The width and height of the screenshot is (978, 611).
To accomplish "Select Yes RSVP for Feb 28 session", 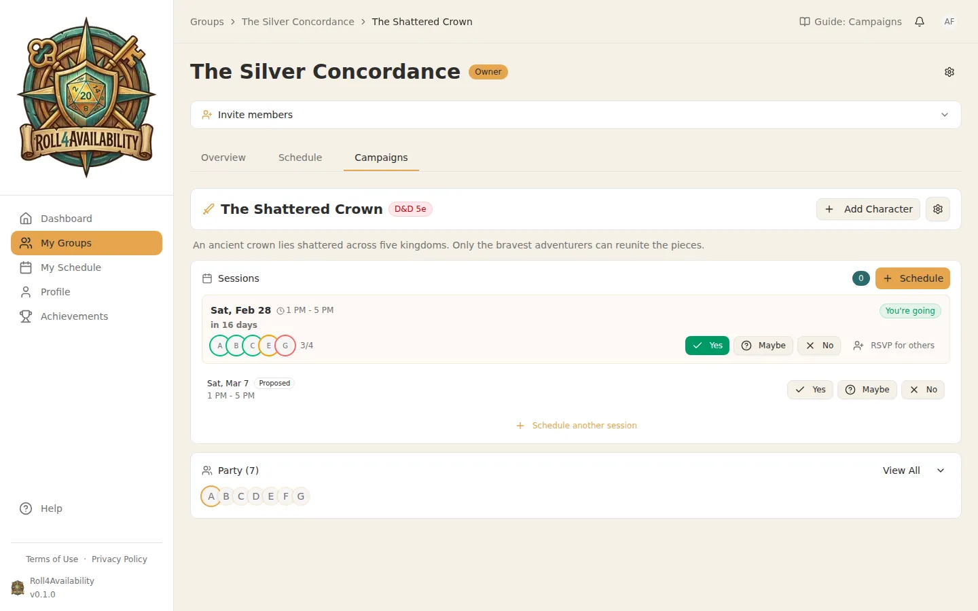I will point(707,346).
